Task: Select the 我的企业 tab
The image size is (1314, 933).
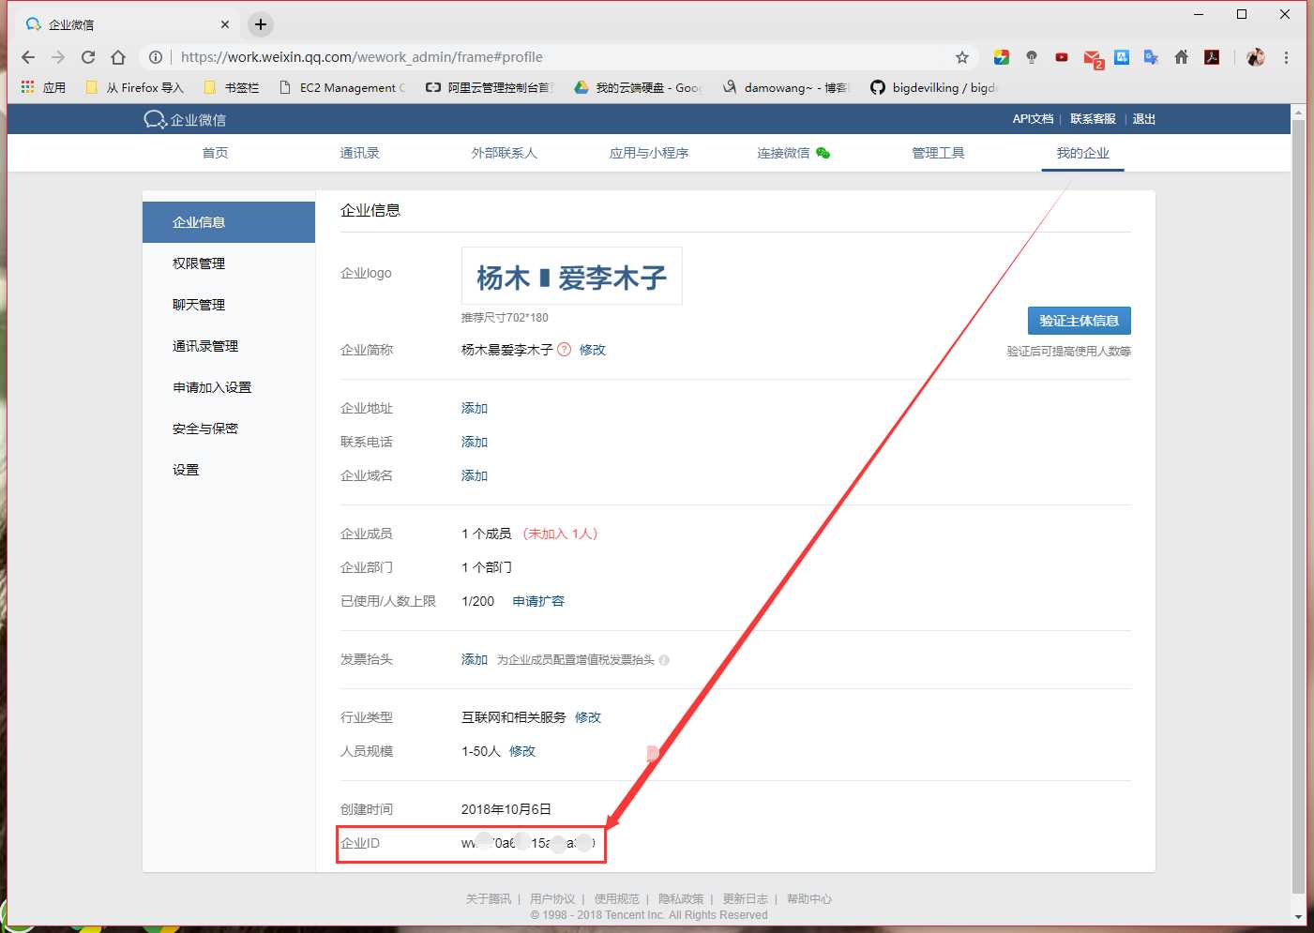Action: coord(1082,153)
